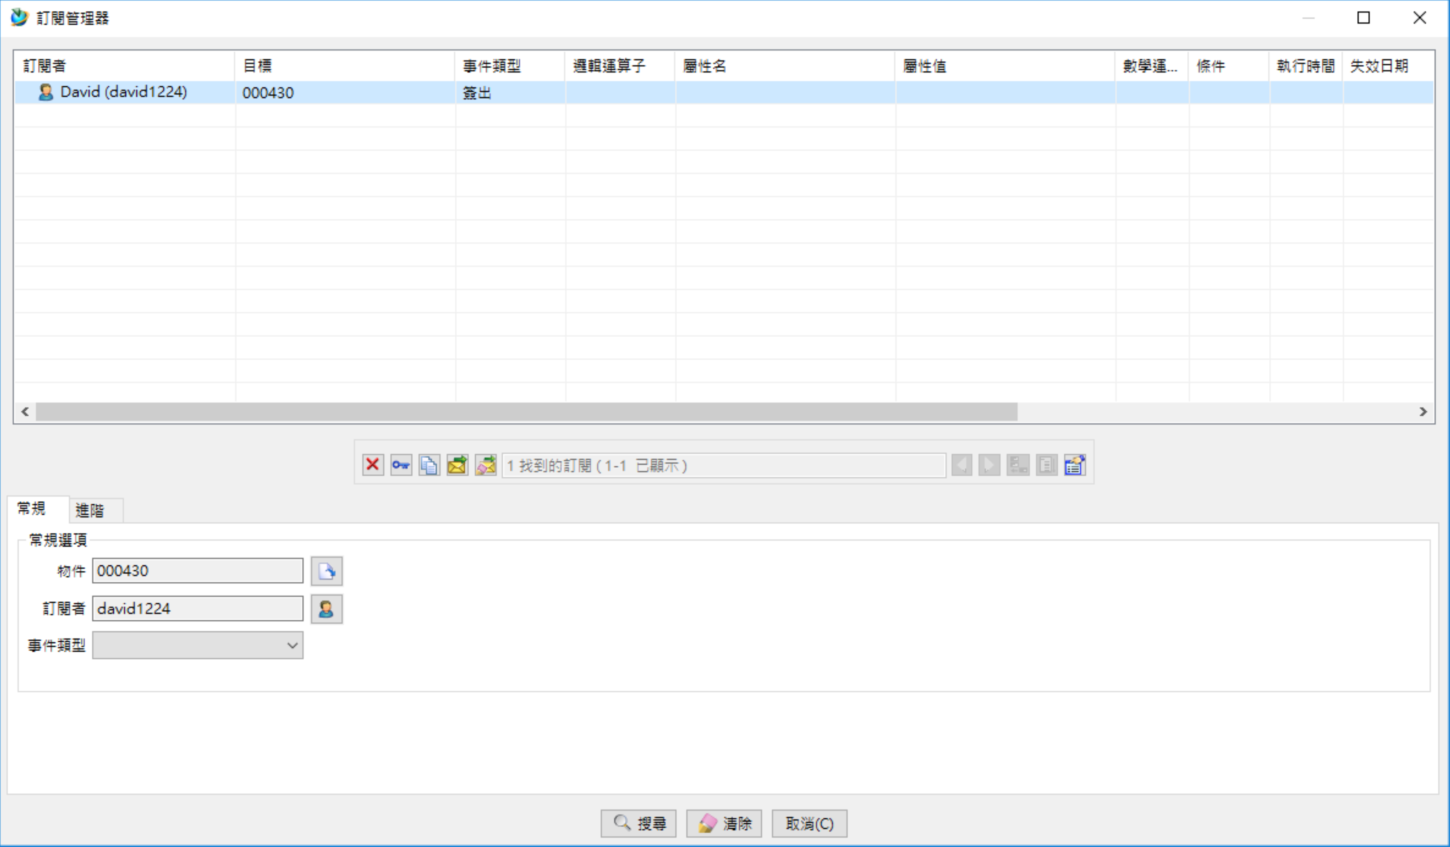Delete subscription with the red X icon

click(x=373, y=465)
